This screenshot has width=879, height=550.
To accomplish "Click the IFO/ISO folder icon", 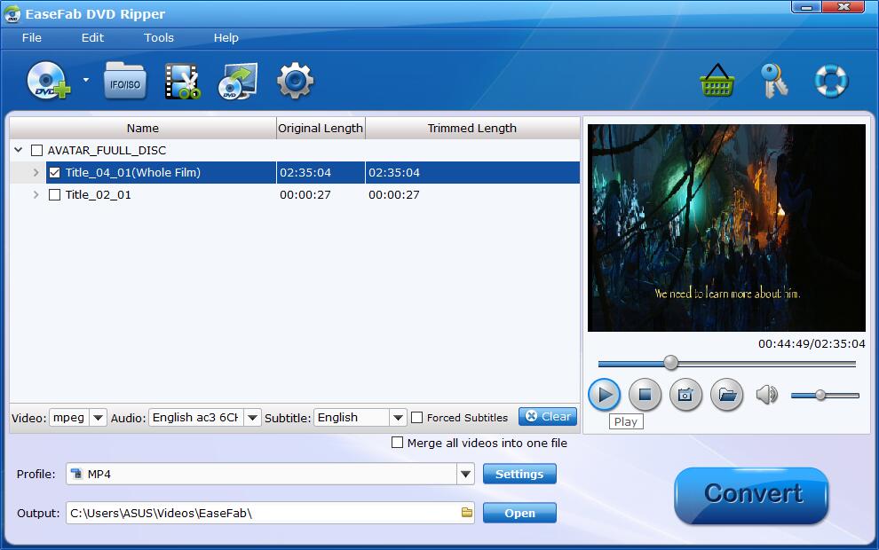I will coord(124,82).
